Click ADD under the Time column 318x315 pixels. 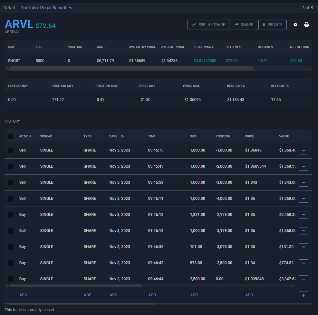152,295
